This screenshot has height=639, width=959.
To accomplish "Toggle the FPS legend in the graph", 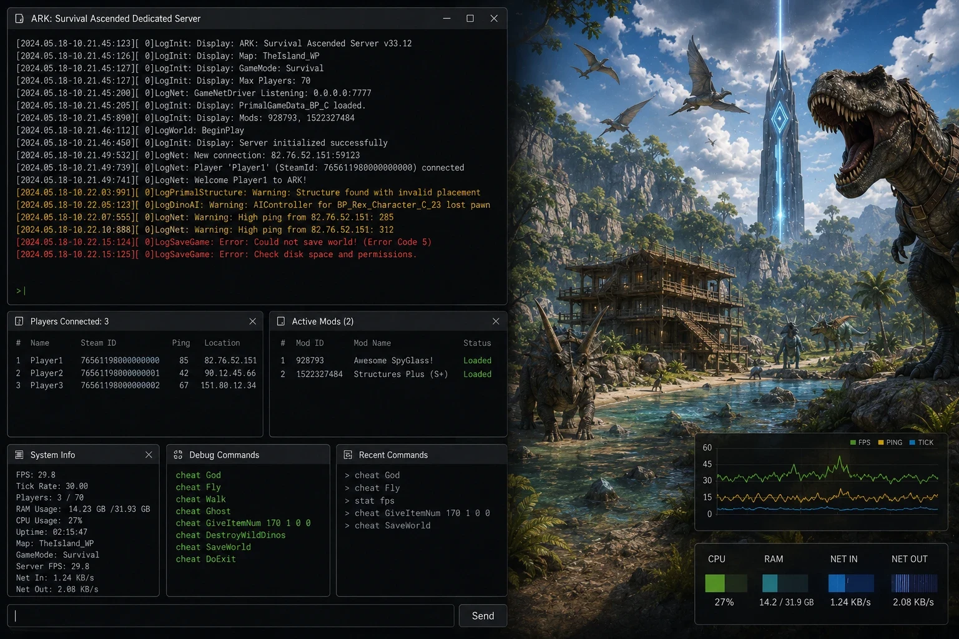I will pos(860,442).
